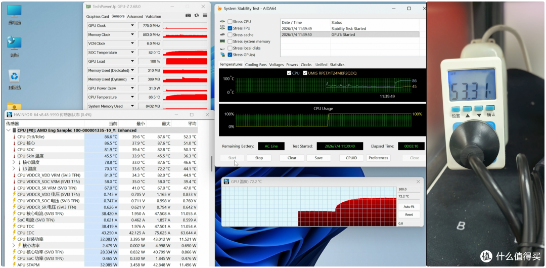Click the GPU temperature window title icon
Screen dimensions: 546x268
(x=226, y=182)
